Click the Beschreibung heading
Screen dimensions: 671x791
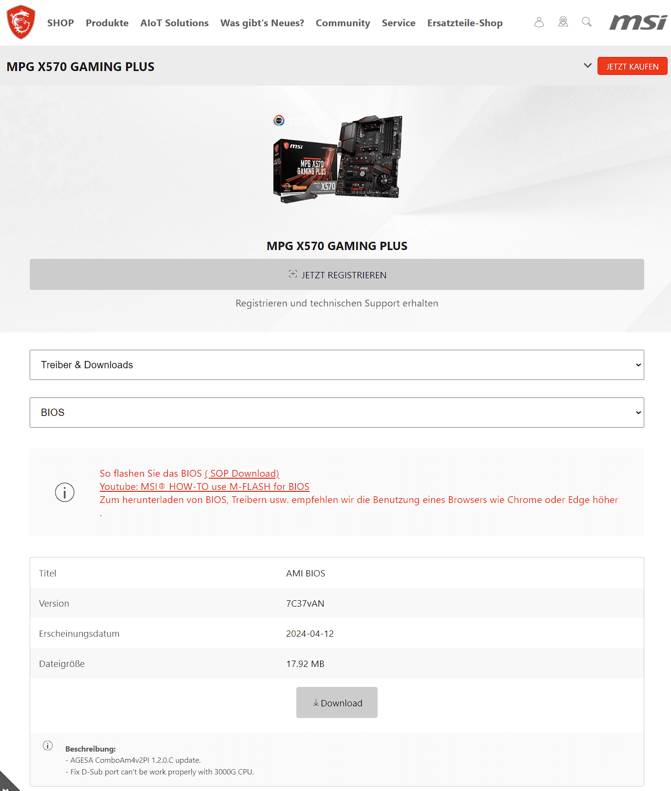[x=91, y=749]
